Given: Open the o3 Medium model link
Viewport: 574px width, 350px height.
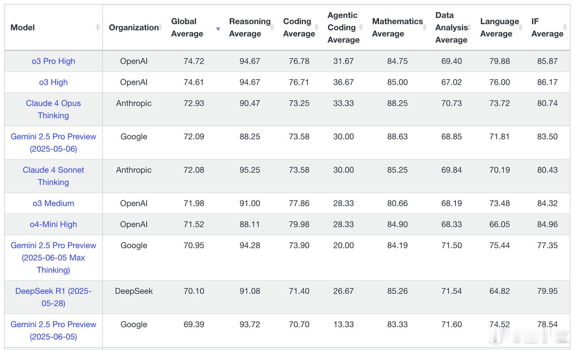Looking at the screenshot, I should 53,203.
